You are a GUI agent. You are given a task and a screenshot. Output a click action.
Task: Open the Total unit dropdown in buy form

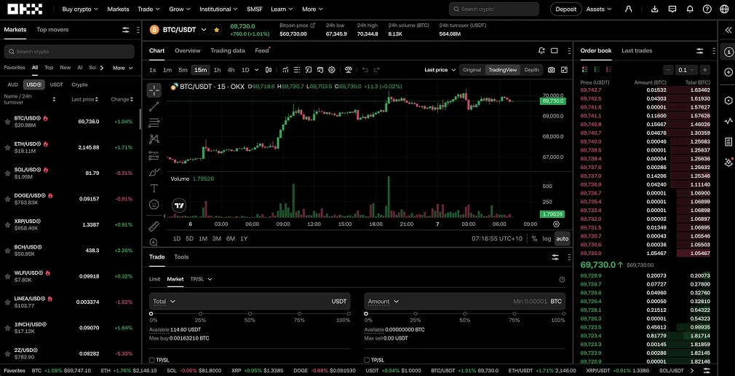pyautogui.click(x=164, y=302)
